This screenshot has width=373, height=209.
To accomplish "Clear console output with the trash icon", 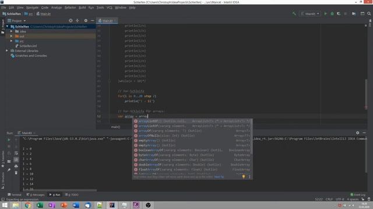I will click(16, 173).
